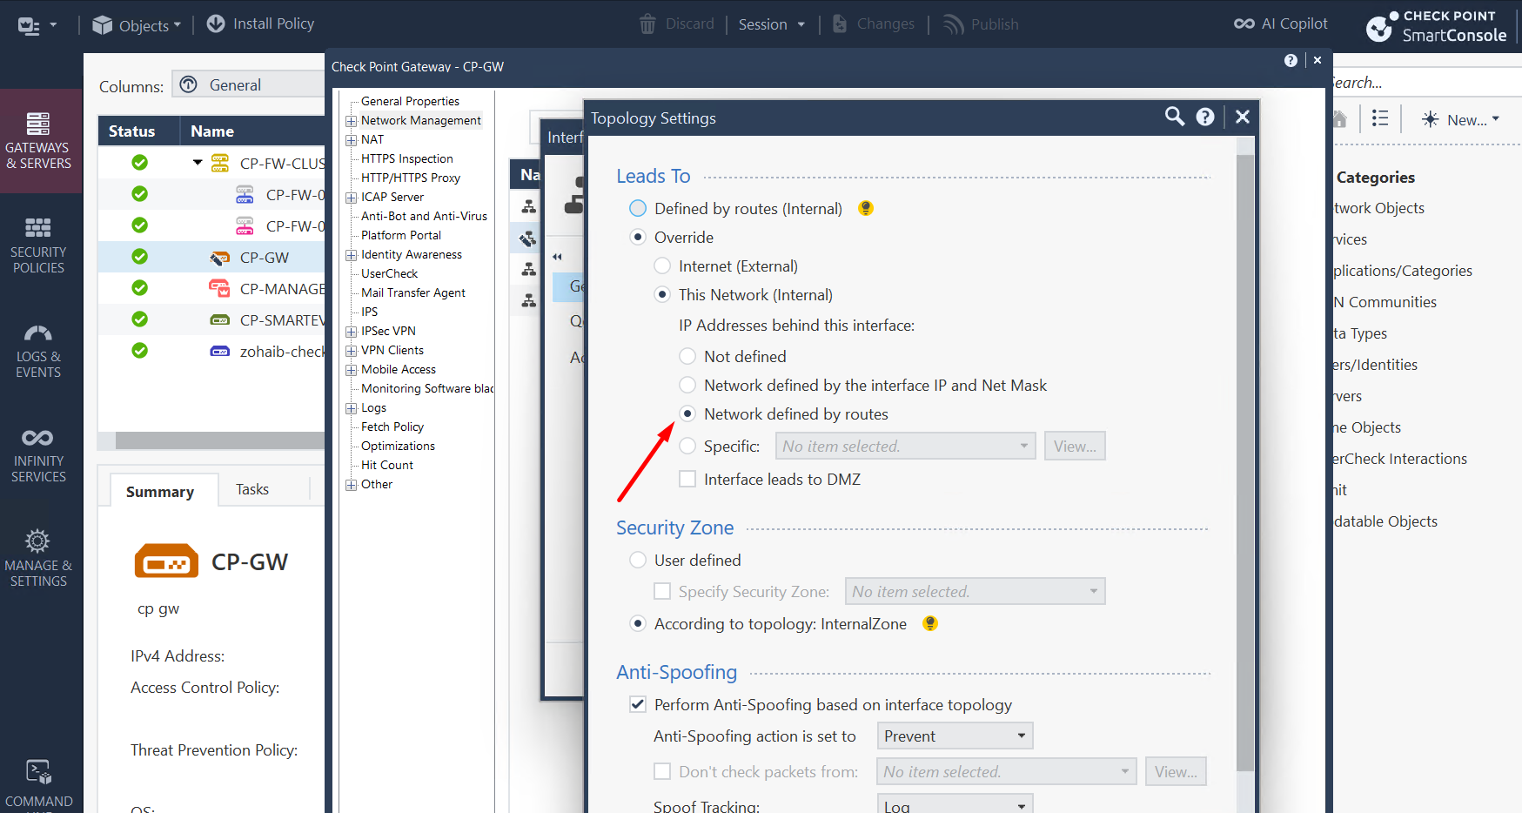Click Install Policy button
This screenshot has width=1522, height=813.
[260, 24]
